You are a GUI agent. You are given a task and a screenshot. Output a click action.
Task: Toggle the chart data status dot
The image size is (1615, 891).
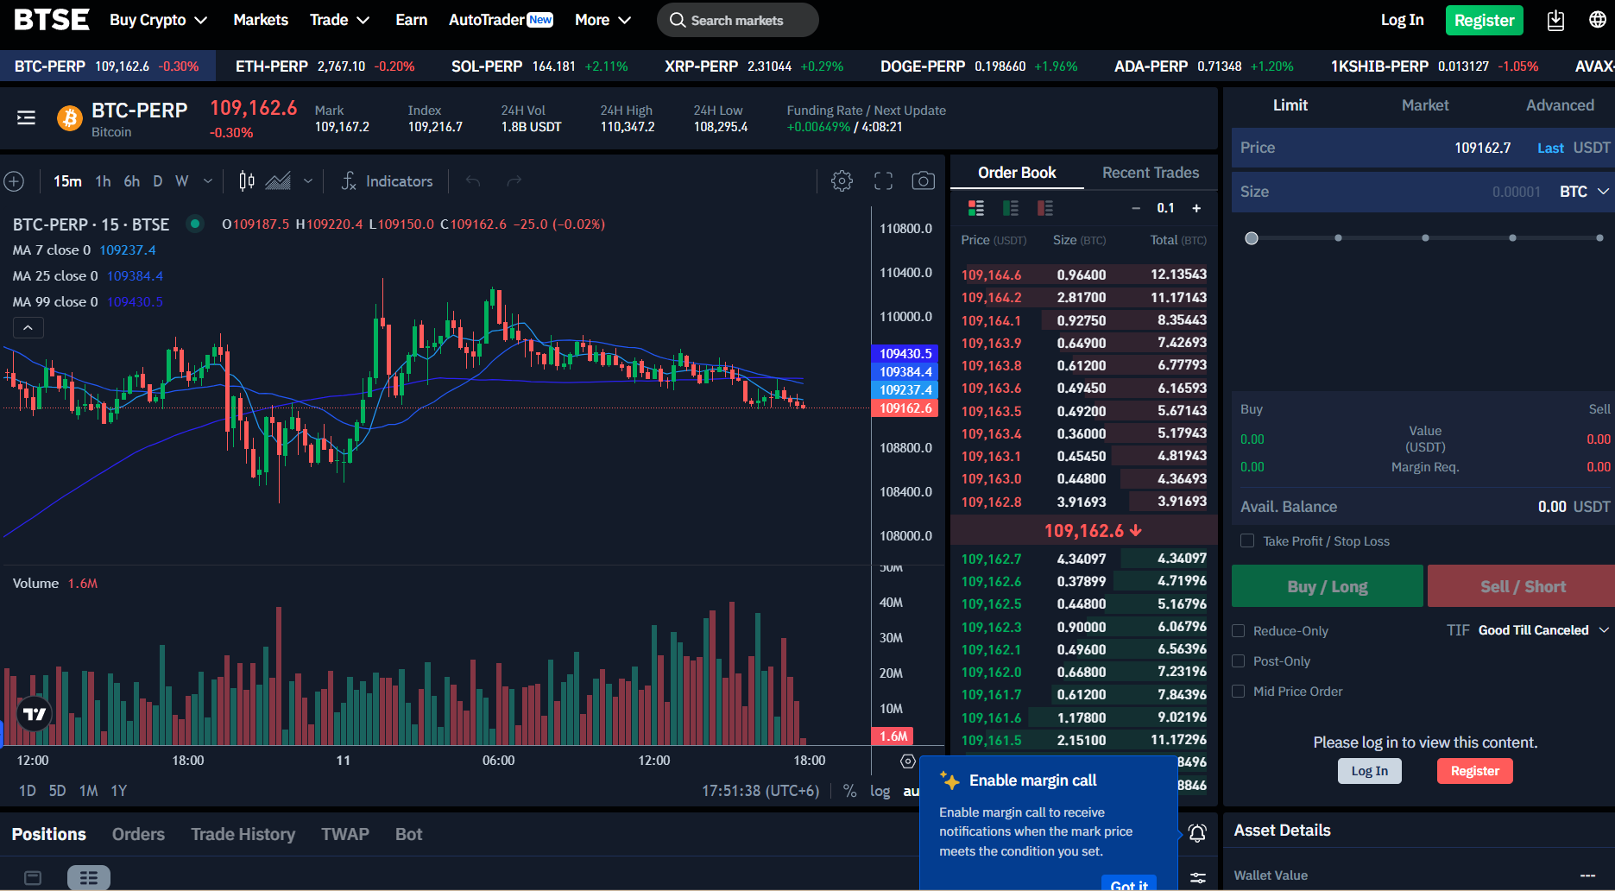coord(195,224)
